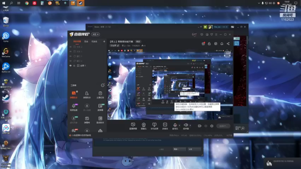The width and height of the screenshot is (301, 169).
Task: Open the 读弹幕 read-danmaku tool
Action: [100, 107]
